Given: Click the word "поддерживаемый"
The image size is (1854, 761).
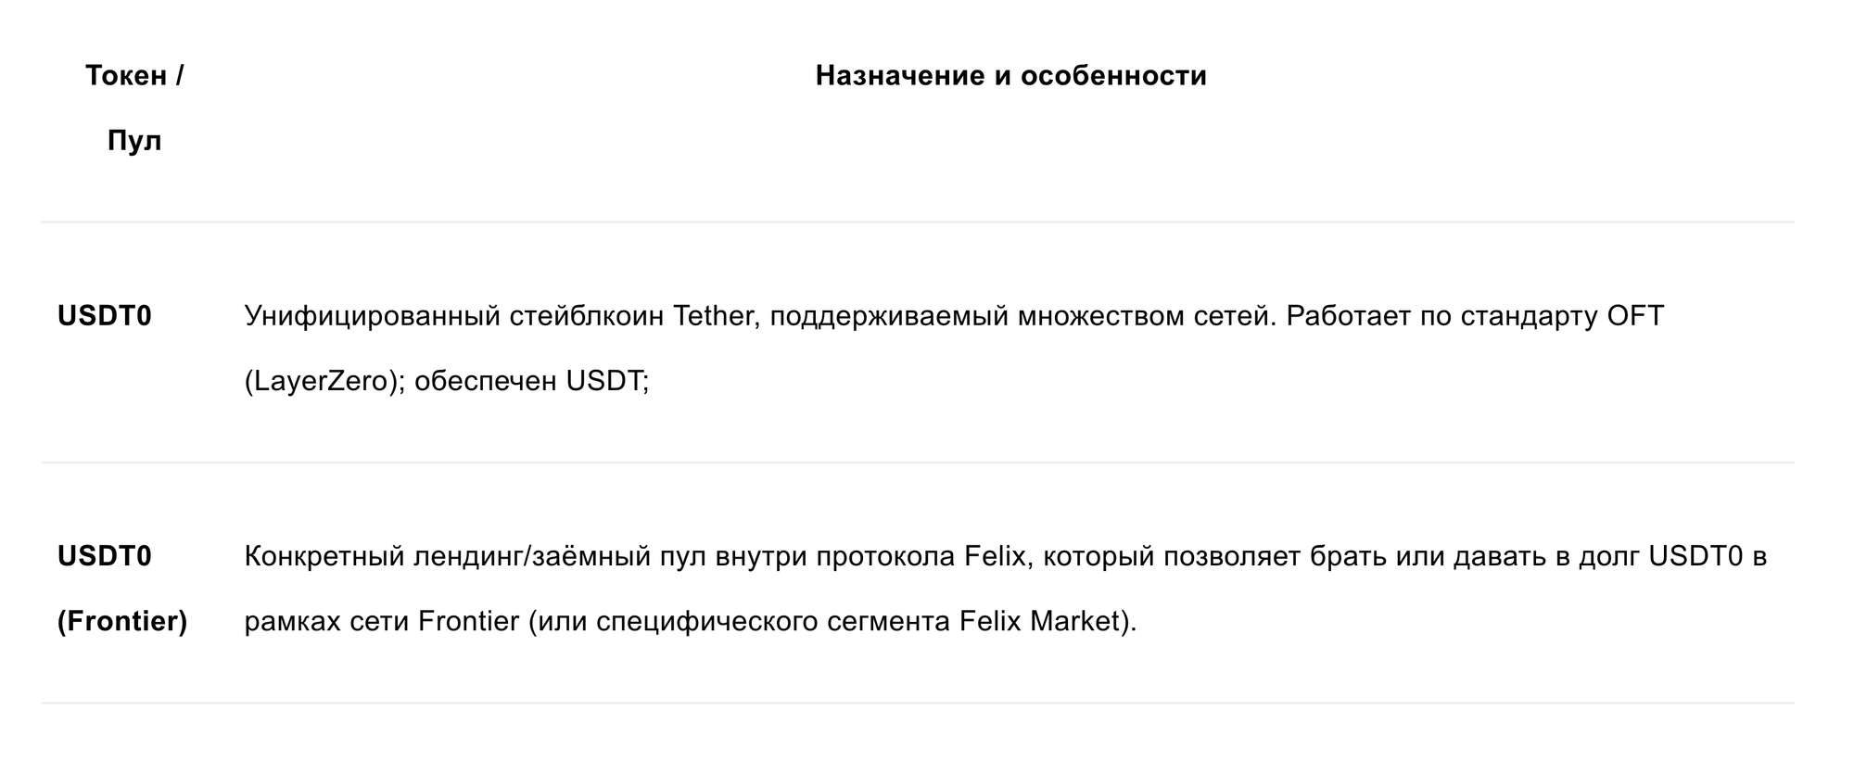Looking at the screenshot, I should [x=889, y=317].
